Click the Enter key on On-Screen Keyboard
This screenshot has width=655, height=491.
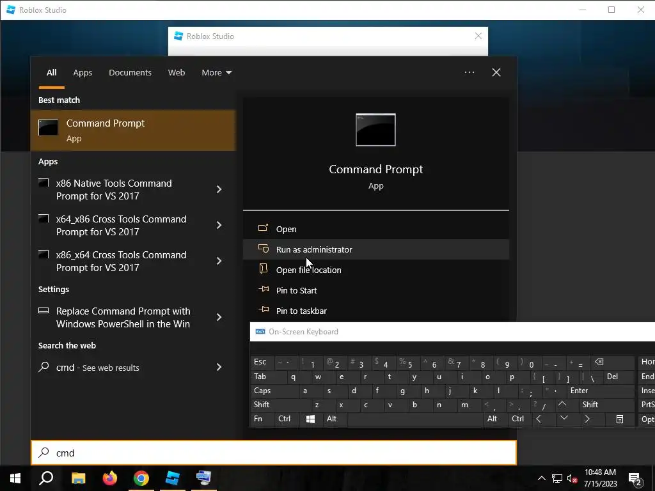pos(601,391)
